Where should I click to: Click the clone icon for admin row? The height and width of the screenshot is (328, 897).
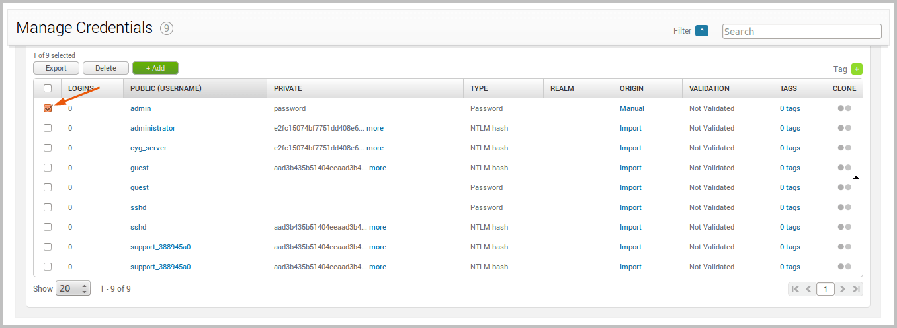tap(844, 108)
